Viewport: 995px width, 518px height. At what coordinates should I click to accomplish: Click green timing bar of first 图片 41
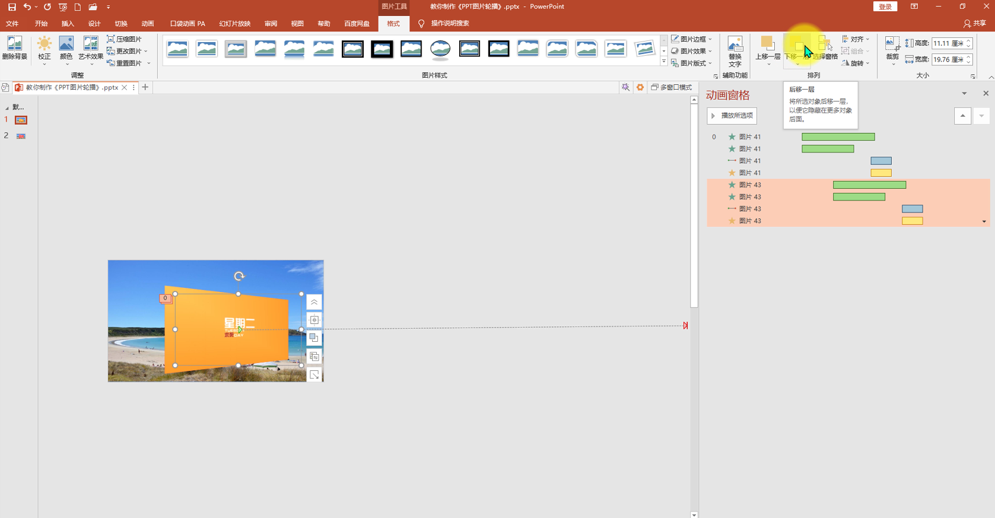click(838, 137)
